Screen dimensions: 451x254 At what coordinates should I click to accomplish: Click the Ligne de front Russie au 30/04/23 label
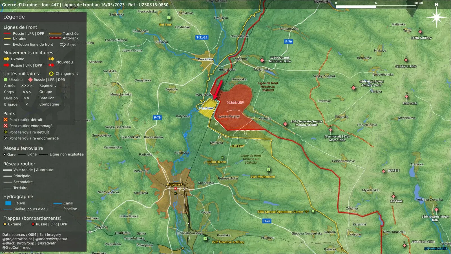click(x=268, y=87)
